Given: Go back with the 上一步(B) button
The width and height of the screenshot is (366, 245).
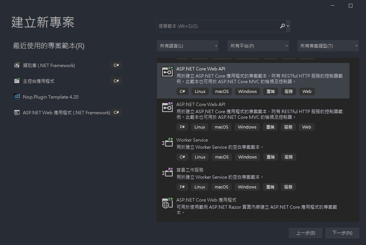Looking at the screenshot, I should pyautogui.click(x=306, y=233).
